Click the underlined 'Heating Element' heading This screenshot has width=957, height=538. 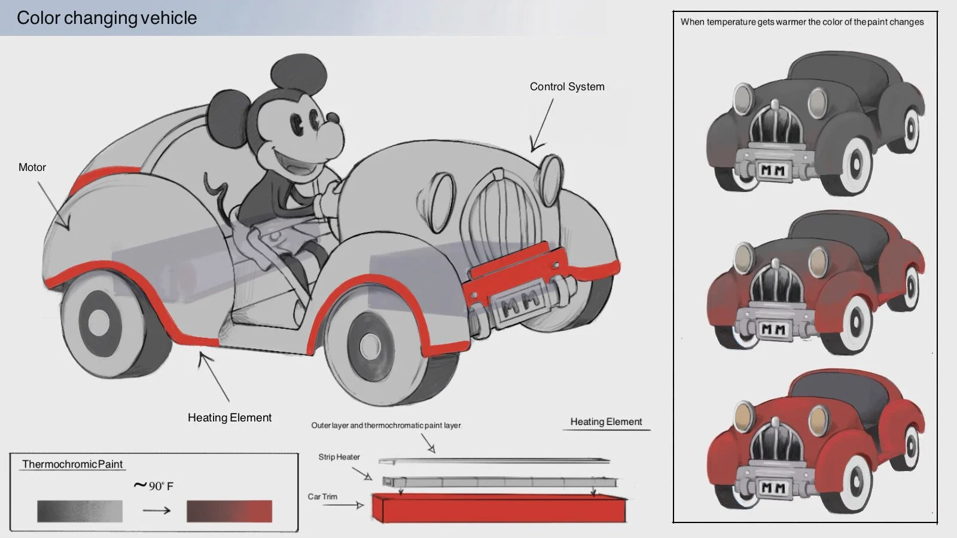pyautogui.click(x=606, y=421)
